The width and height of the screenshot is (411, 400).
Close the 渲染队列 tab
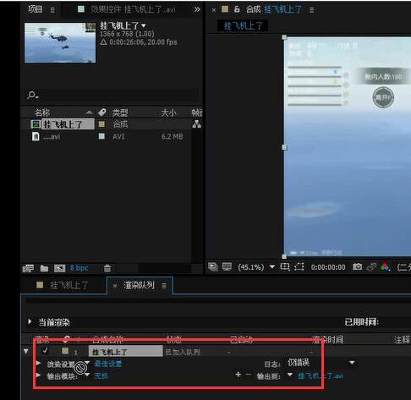[115, 286]
